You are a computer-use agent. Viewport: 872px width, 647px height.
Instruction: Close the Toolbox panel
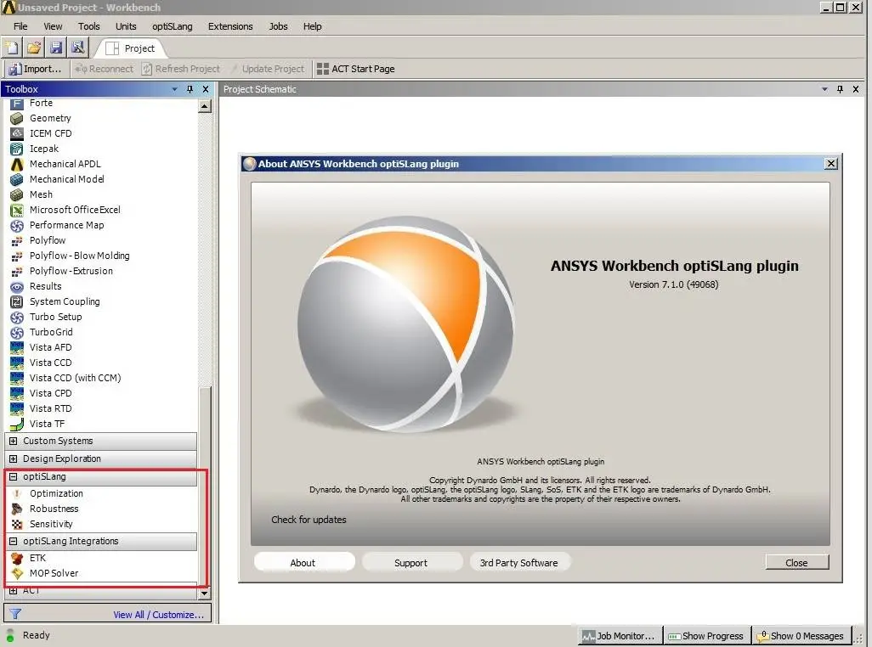pyautogui.click(x=206, y=89)
